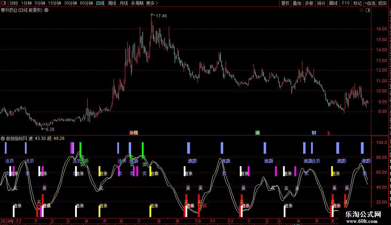Click the 赛升药业(日线.前复权) title text
The height and width of the screenshot is (225, 391).
pyautogui.click(x=22, y=10)
